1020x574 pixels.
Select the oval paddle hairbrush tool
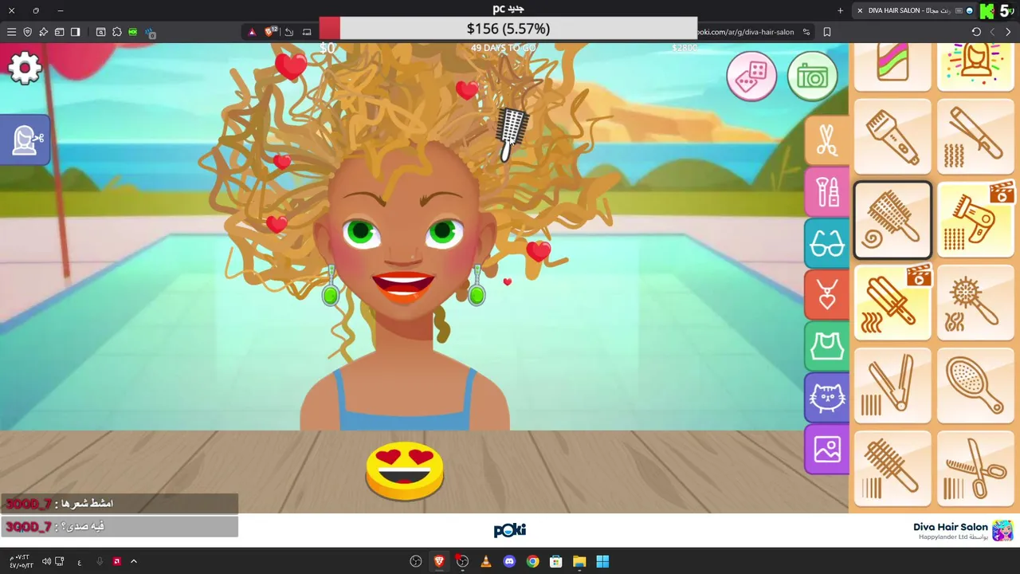tap(975, 386)
